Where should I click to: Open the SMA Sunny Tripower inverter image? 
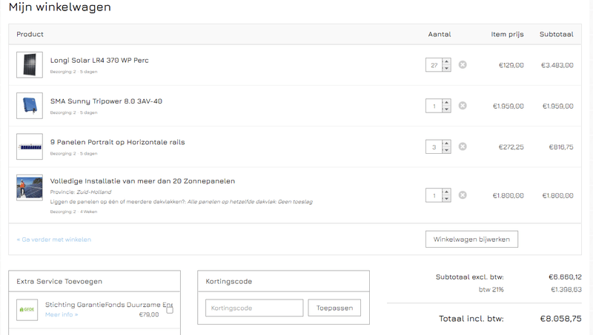pyautogui.click(x=30, y=106)
